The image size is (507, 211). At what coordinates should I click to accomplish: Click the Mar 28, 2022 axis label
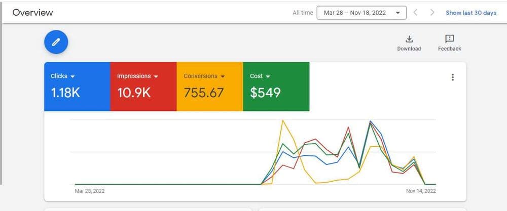point(90,191)
